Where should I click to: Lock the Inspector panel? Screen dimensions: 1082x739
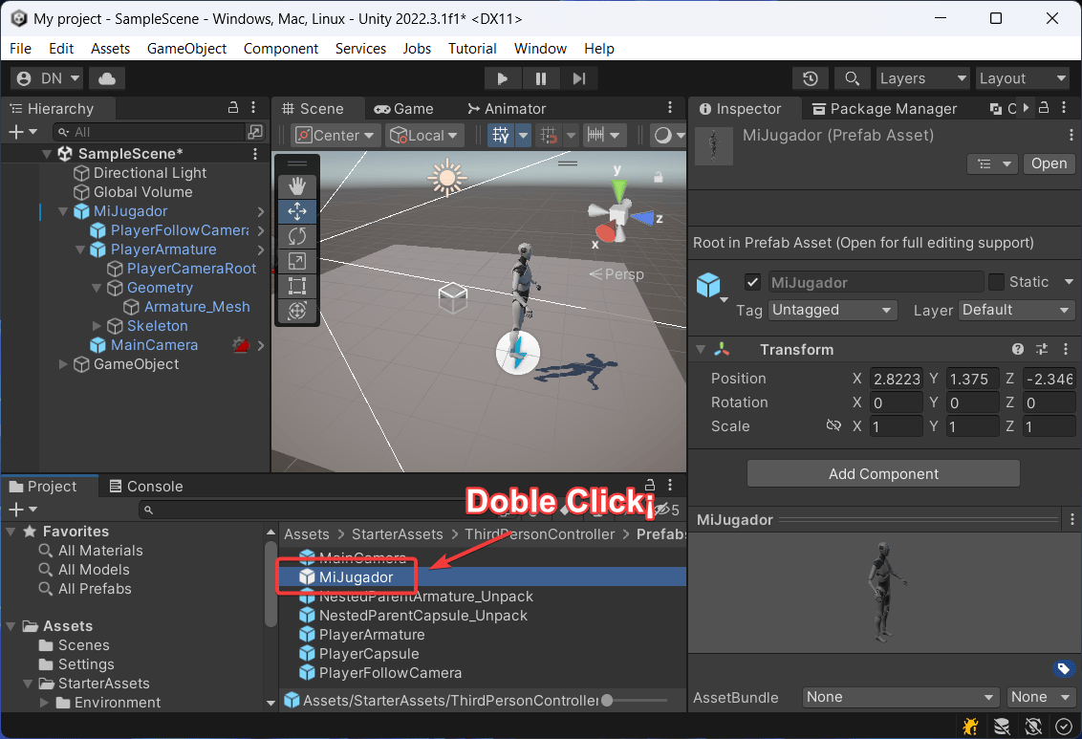tap(1044, 108)
